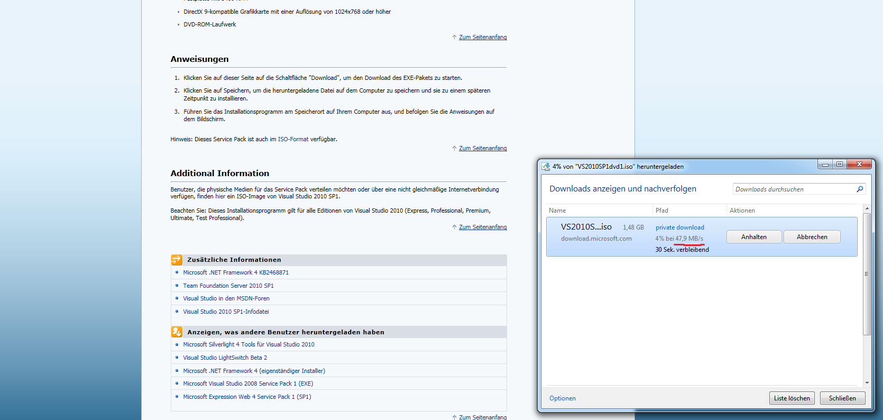883x420 pixels.
Task: Click the search magnifier icon in Downloads window
Action: (860, 189)
